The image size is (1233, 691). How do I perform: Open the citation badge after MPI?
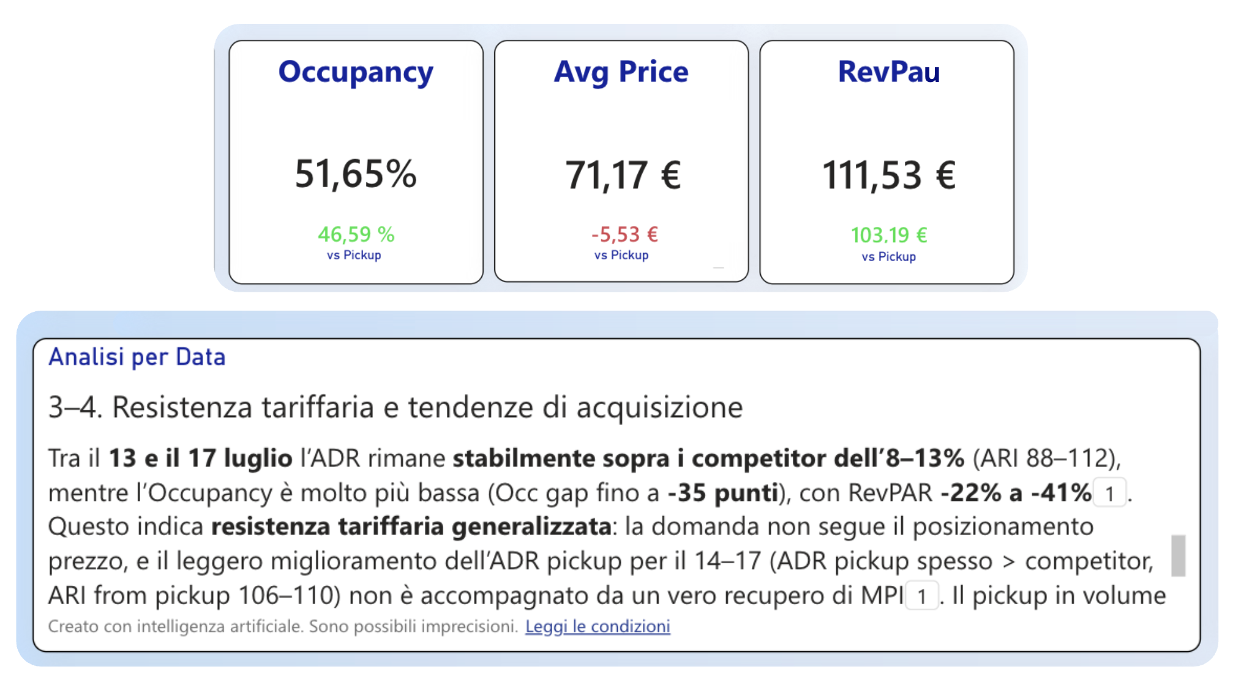[x=922, y=596]
